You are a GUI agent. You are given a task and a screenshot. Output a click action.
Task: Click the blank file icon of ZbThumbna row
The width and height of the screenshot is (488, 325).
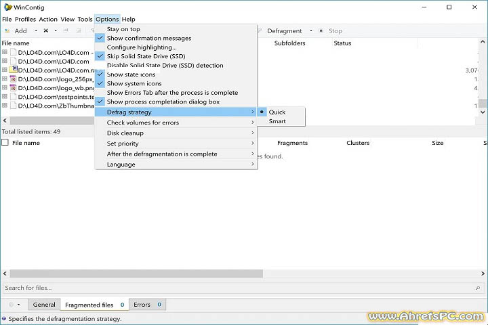13,106
